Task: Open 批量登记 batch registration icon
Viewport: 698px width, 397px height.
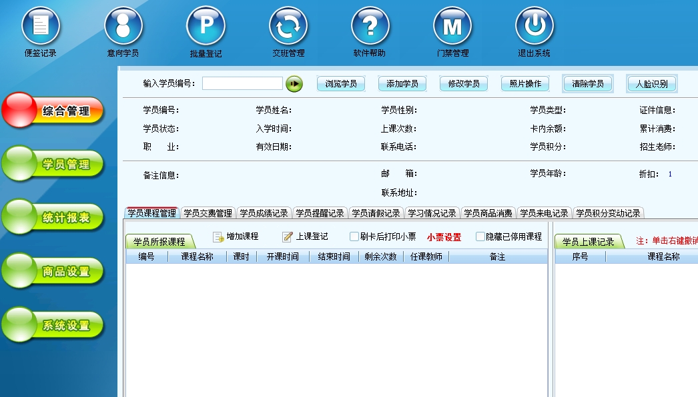Action: coord(206,27)
